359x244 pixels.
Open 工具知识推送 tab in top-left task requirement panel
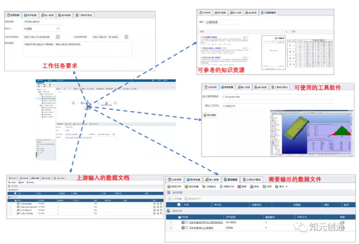84,15
